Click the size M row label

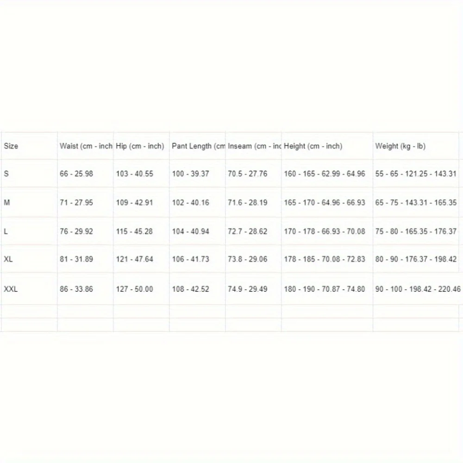click(7, 203)
